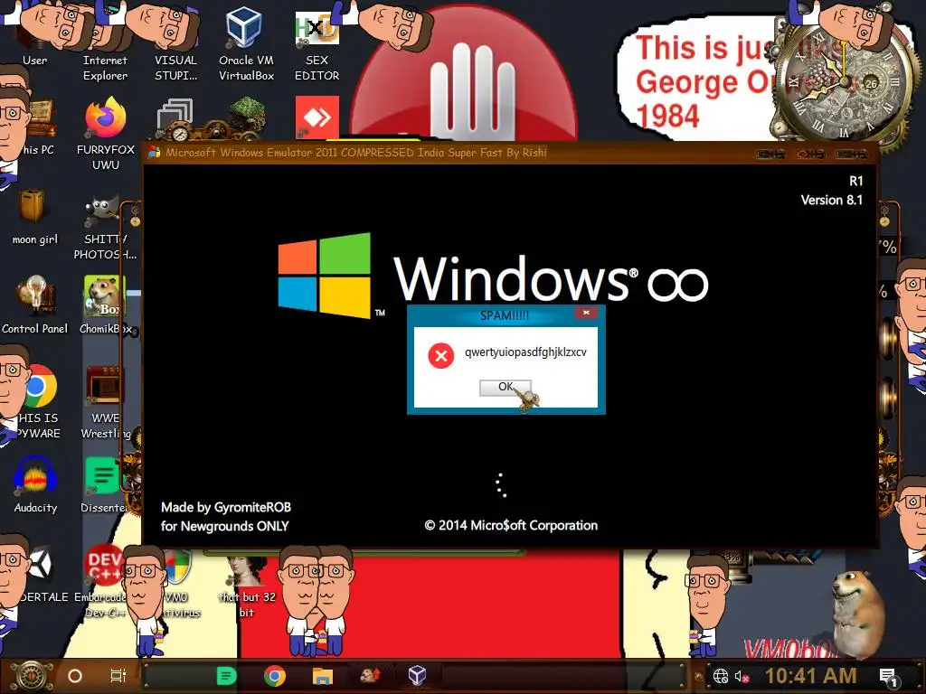Click the muted volume tray icon
926x694 pixels.
tap(742, 676)
